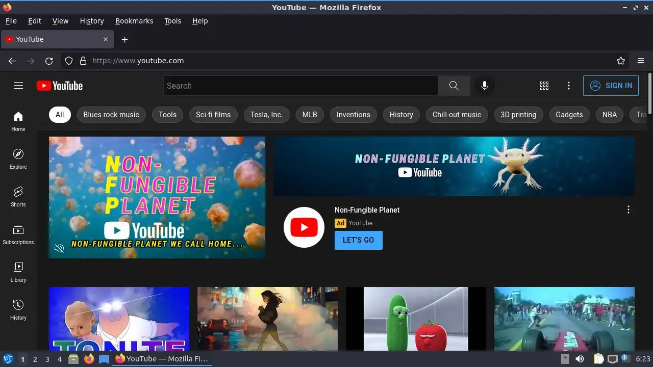The image size is (653, 367).
Task: Open the Help menu
Action: (x=200, y=21)
